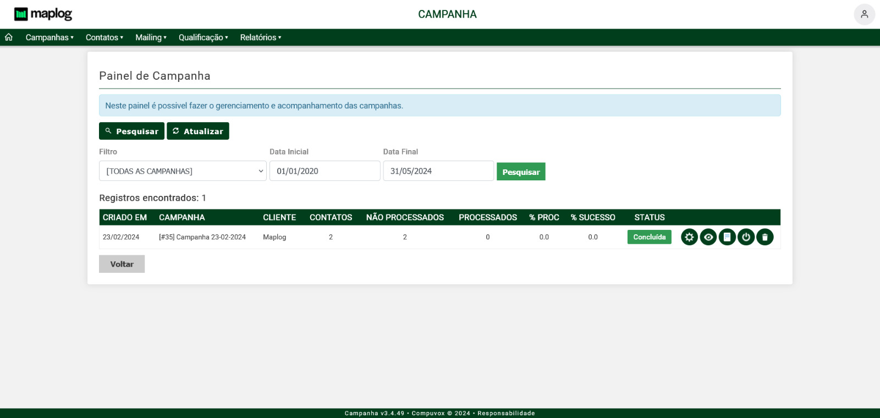The image size is (880, 418).
Task: Click the Painel de Campanha heading
Action: [155, 76]
